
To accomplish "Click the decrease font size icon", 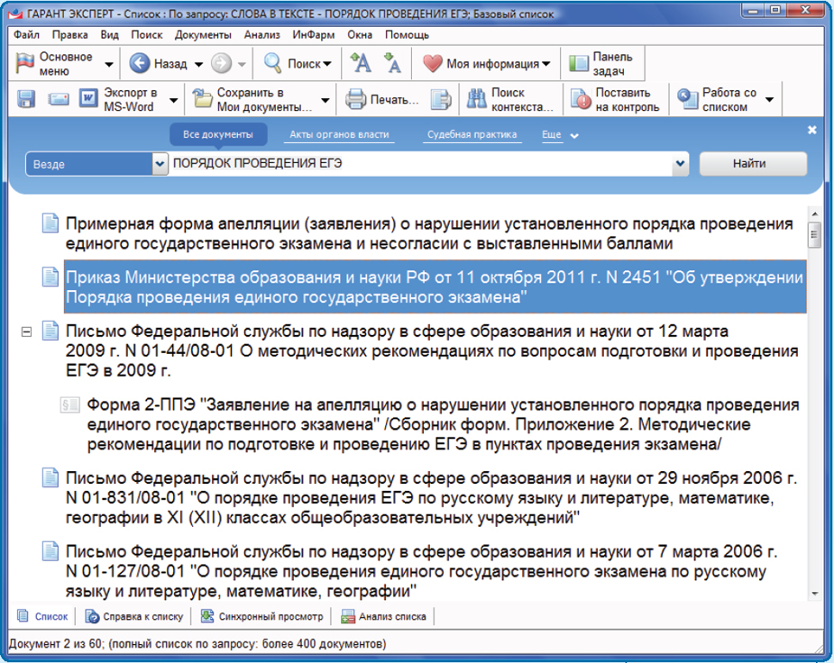I will pos(392,64).
